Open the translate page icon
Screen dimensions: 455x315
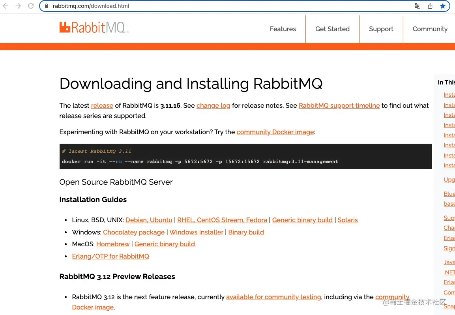(417, 6)
